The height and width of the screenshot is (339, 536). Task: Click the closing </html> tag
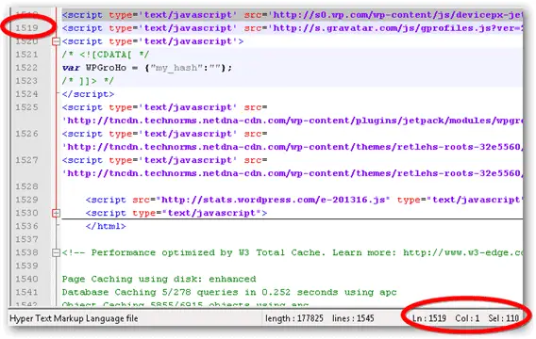pos(106,226)
